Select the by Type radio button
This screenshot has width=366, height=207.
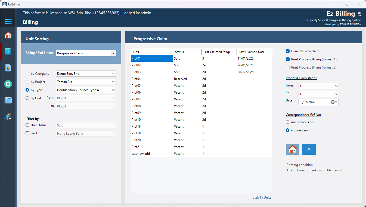click(x=27, y=90)
